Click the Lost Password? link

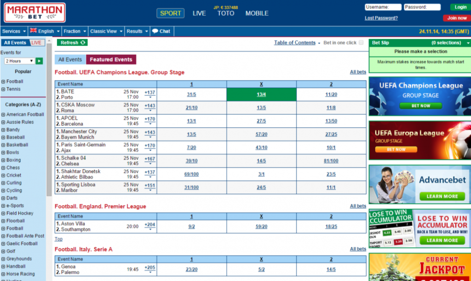pyautogui.click(x=381, y=18)
